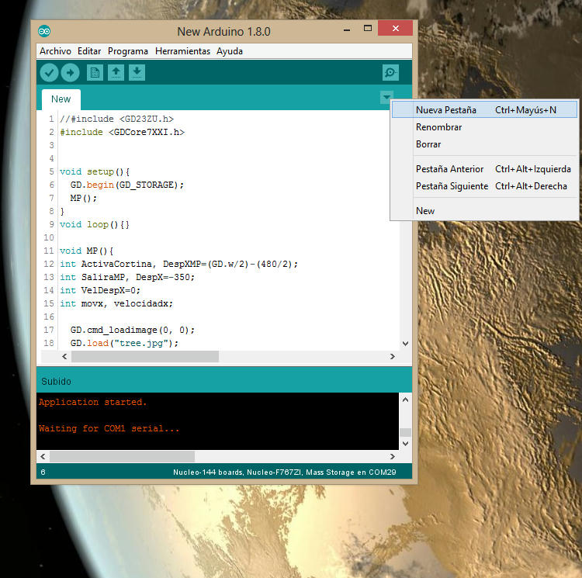Screen dimensions: 582x578
Task: Open the Serial Monitor magnifier icon
Action: click(x=390, y=72)
